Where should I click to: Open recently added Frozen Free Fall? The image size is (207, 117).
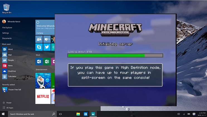point(12,89)
